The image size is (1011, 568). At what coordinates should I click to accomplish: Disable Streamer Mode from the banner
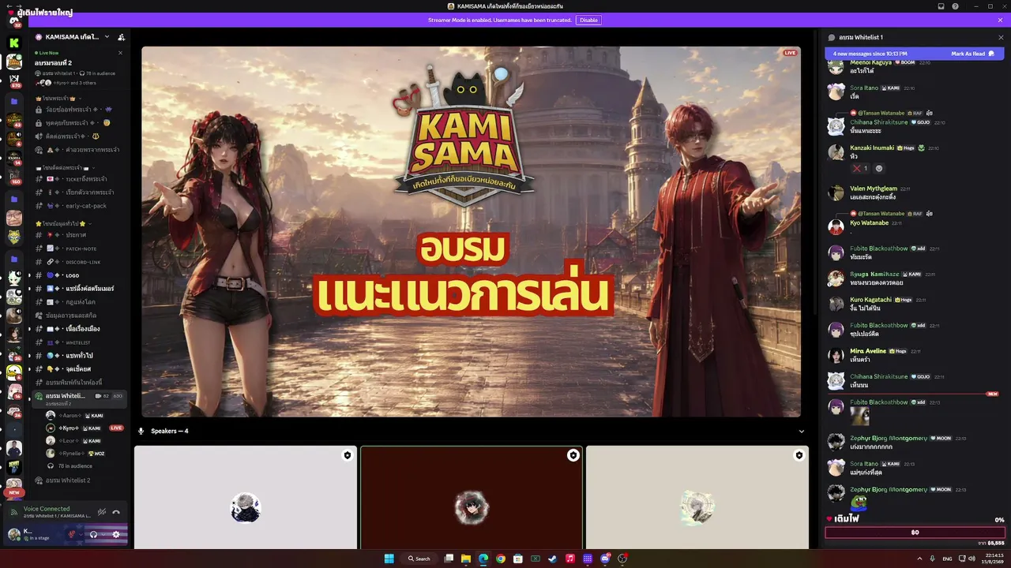tap(588, 20)
